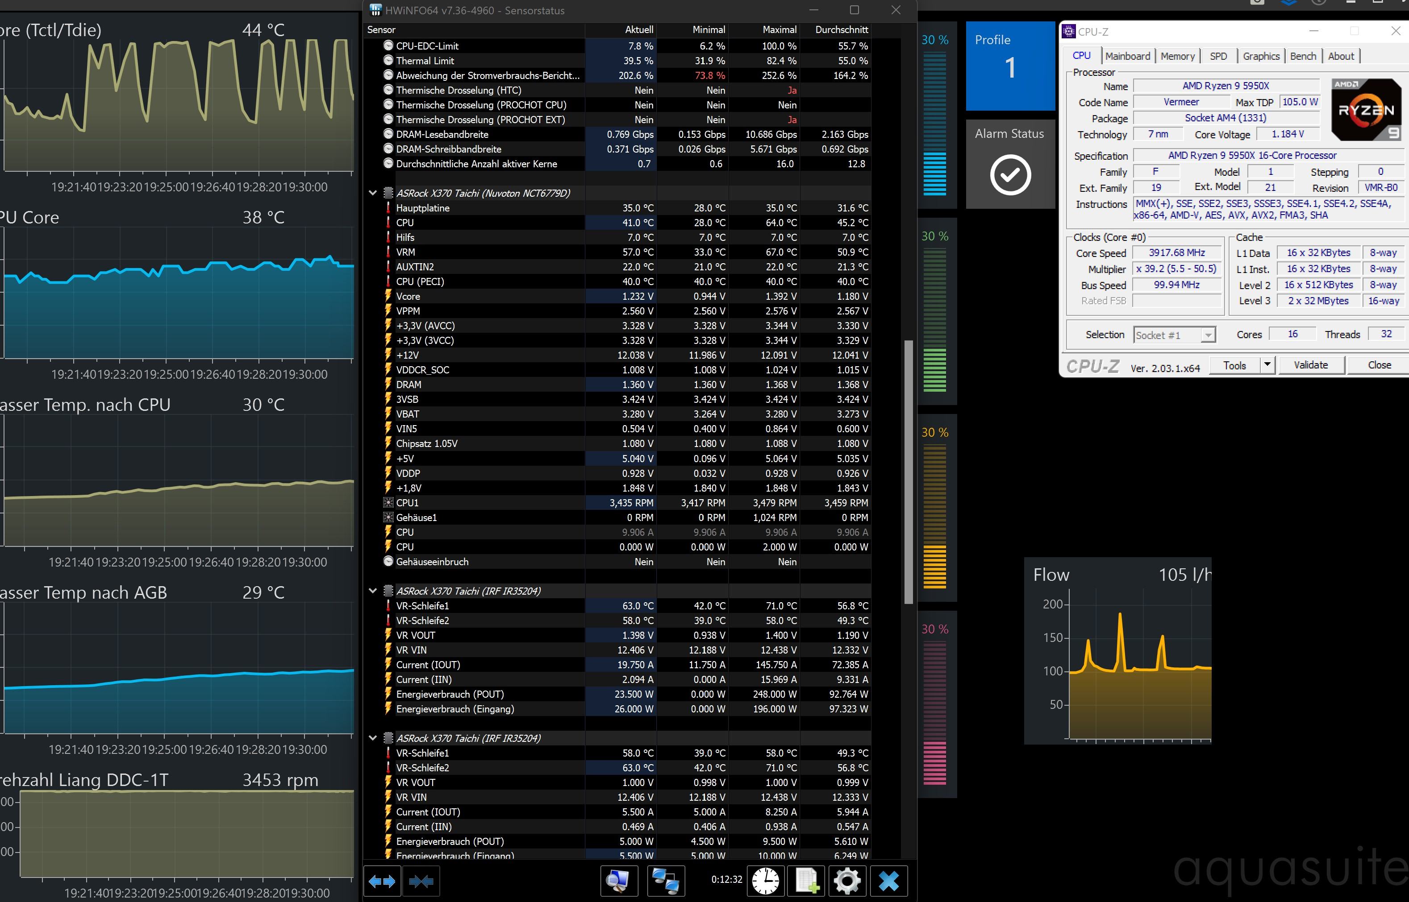Screen dimensions: 1409x902
Task: Click the lightning icon beside DRAM voltage row
Action: (388, 384)
